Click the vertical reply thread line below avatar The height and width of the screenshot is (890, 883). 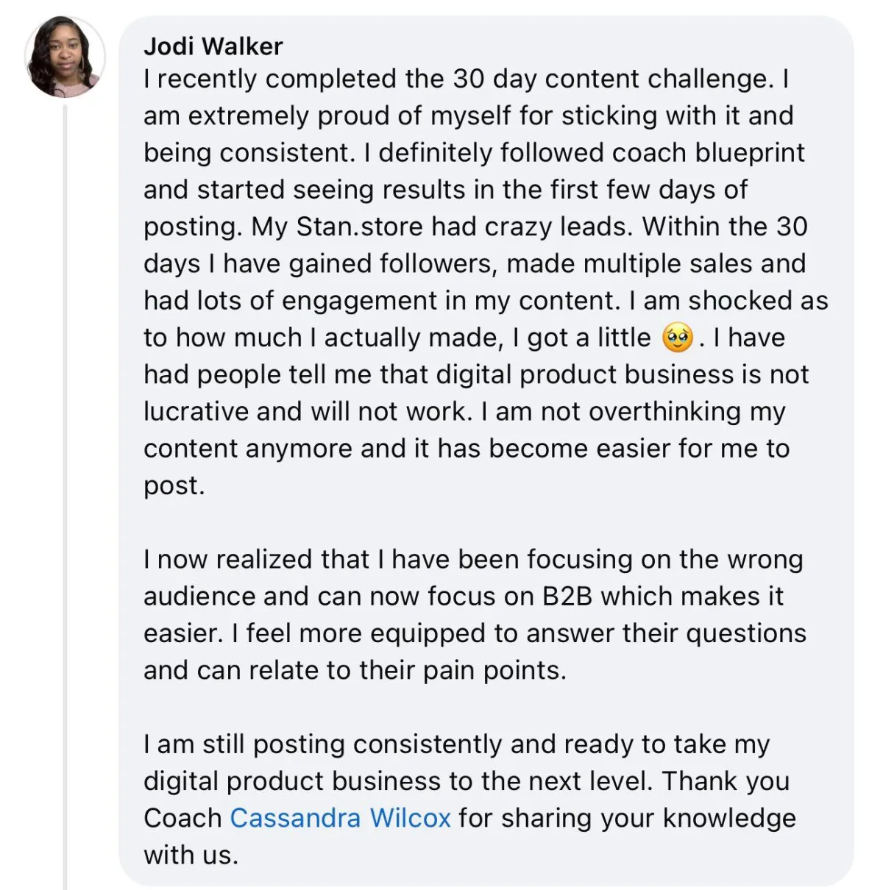tap(65, 496)
